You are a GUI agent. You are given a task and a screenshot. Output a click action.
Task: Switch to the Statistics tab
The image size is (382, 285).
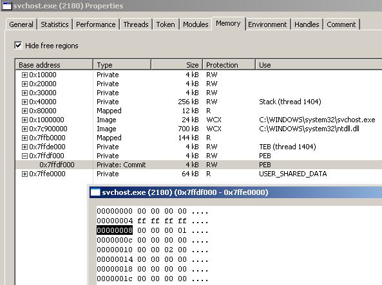pos(55,24)
